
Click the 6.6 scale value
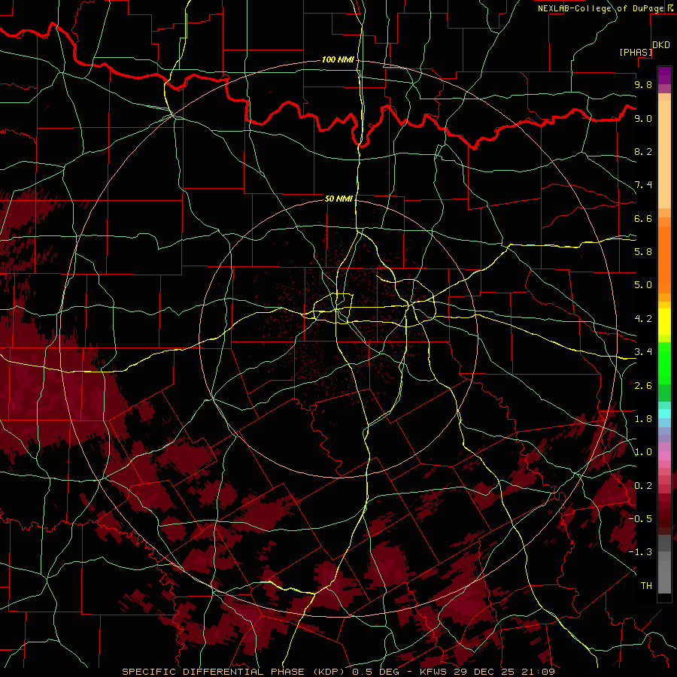(x=643, y=218)
